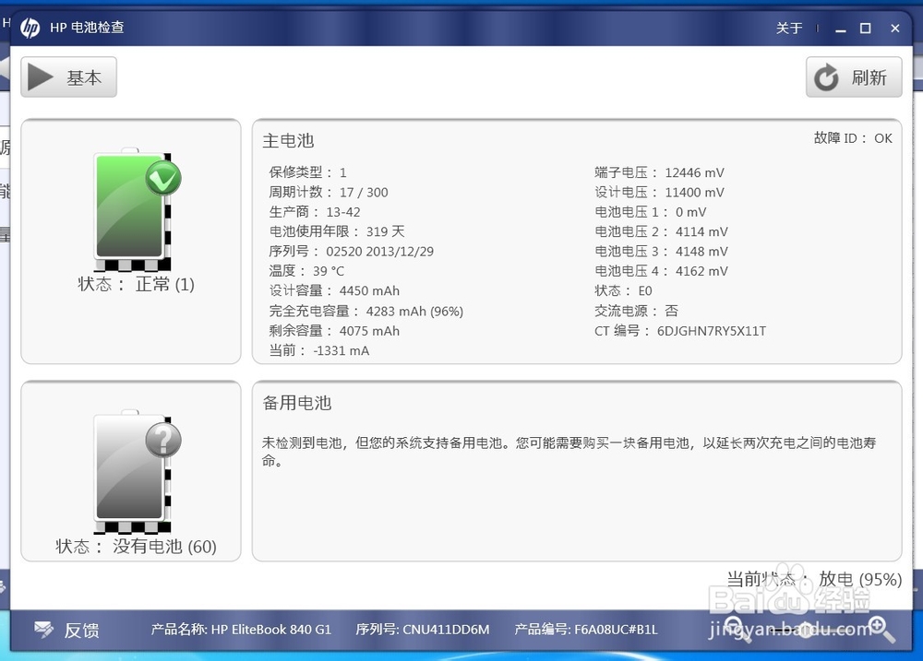Viewport: 923px width, 661px height.
Task: Click 电池使用年限： 319 天 row
Action: pyautogui.click(x=337, y=231)
